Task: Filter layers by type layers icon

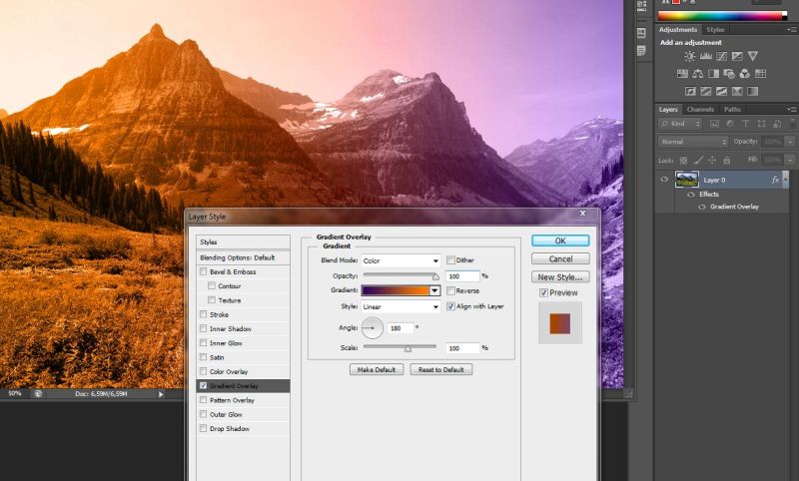Action: tap(745, 124)
